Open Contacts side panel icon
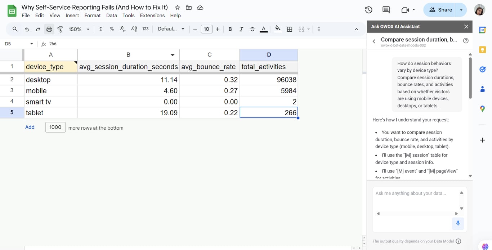Screen dimensions: 492x250 pos(483,89)
